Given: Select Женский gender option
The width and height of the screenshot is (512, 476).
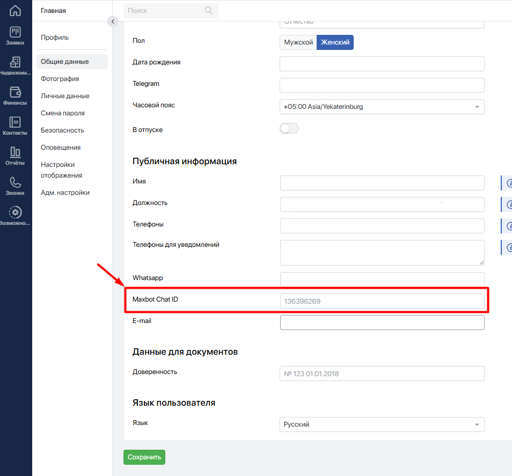Looking at the screenshot, I should click(x=335, y=42).
